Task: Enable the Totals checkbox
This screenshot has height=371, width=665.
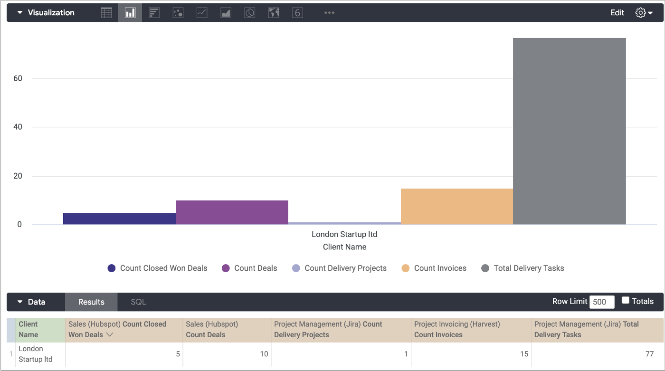Action: [626, 301]
